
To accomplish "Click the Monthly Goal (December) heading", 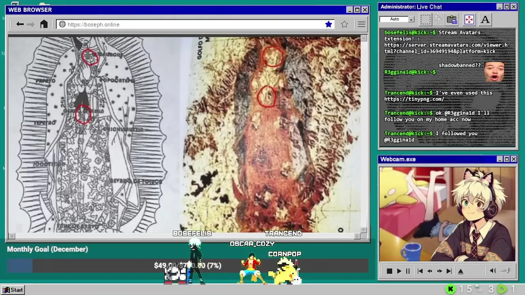I will [x=48, y=249].
